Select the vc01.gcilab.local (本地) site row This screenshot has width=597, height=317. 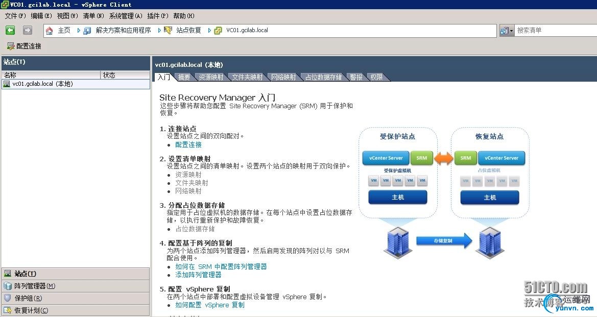click(76, 84)
